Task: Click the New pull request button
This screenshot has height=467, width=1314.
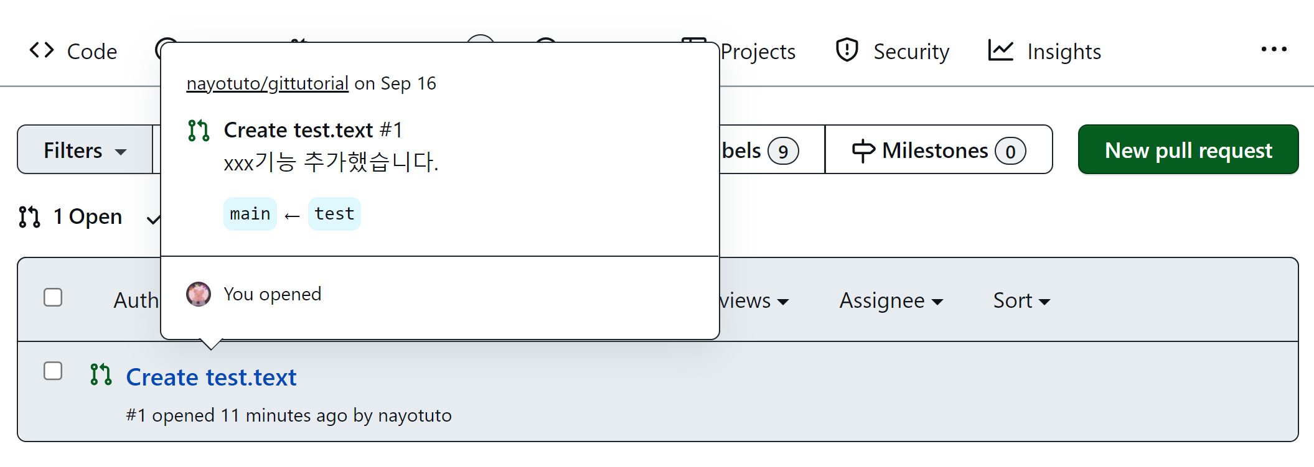Action: click(x=1188, y=150)
